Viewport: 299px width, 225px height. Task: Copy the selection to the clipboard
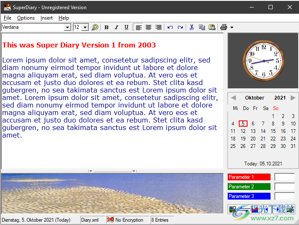click(202, 27)
